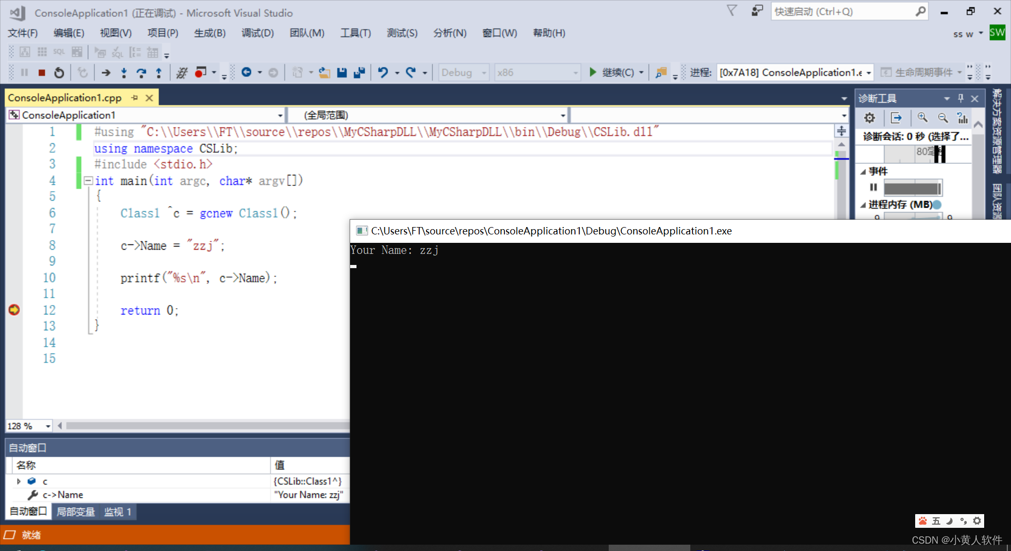
Task: Collapse the 进程内存 (MB) section
Action: tap(863, 205)
